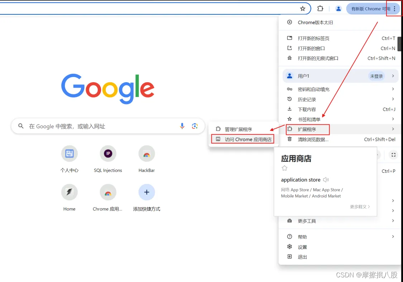Play pronunciation speaker for application store
The width and height of the screenshot is (403, 282).
[x=326, y=180]
